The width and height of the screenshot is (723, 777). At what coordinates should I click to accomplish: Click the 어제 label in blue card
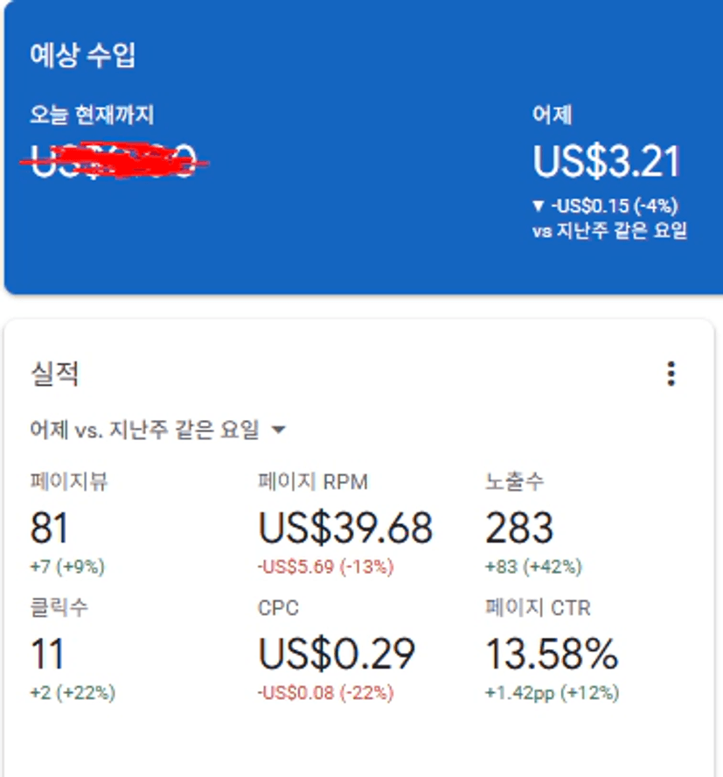coord(552,115)
